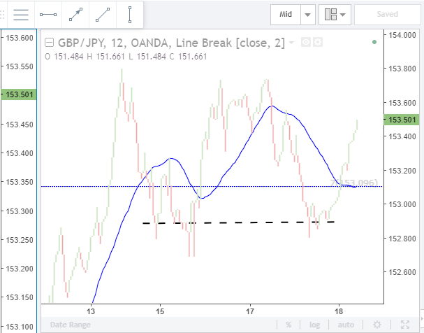Click the 152.600 price scale label

click(402, 272)
